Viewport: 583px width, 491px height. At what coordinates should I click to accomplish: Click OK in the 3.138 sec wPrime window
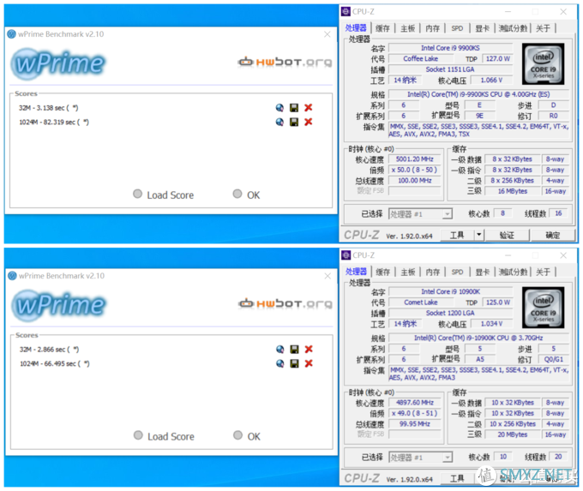247,195
